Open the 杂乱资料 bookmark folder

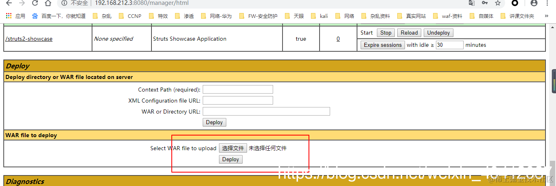tap(376, 16)
